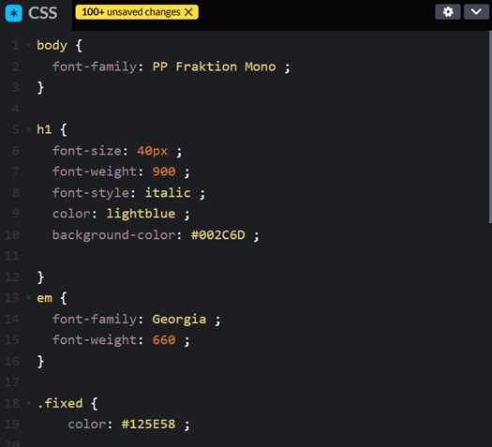This screenshot has width=492, height=447.
Task: Click the 100+ unsaved changes badge
Action: point(137,12)
